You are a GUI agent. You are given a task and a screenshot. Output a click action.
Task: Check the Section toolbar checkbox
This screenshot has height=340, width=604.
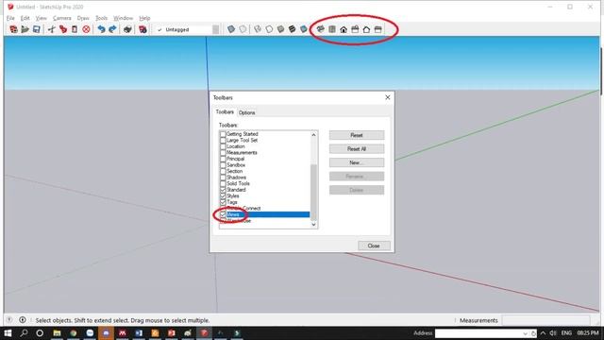pos(223,171)
